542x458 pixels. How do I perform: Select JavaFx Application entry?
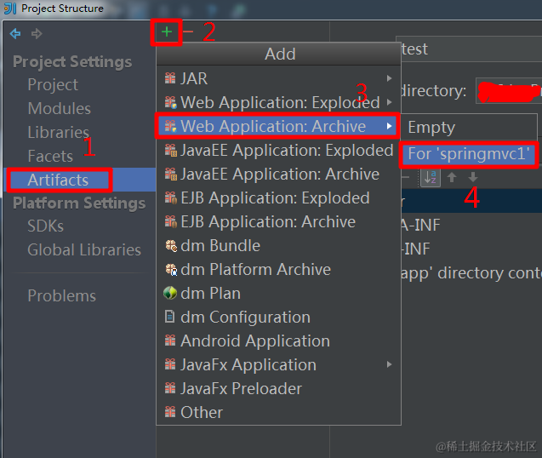click(x=278, y=364)
